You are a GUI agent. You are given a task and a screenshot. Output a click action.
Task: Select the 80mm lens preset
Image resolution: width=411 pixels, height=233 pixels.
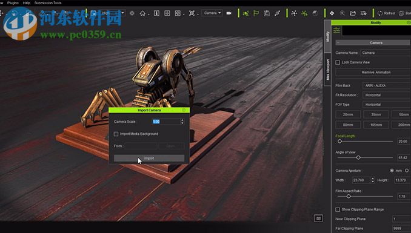[x=348, y=125]
